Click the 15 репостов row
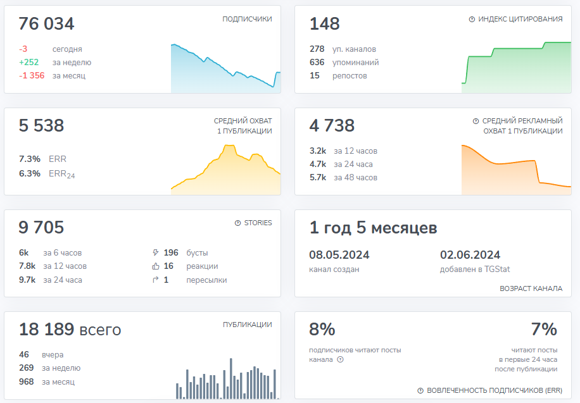 339,75
